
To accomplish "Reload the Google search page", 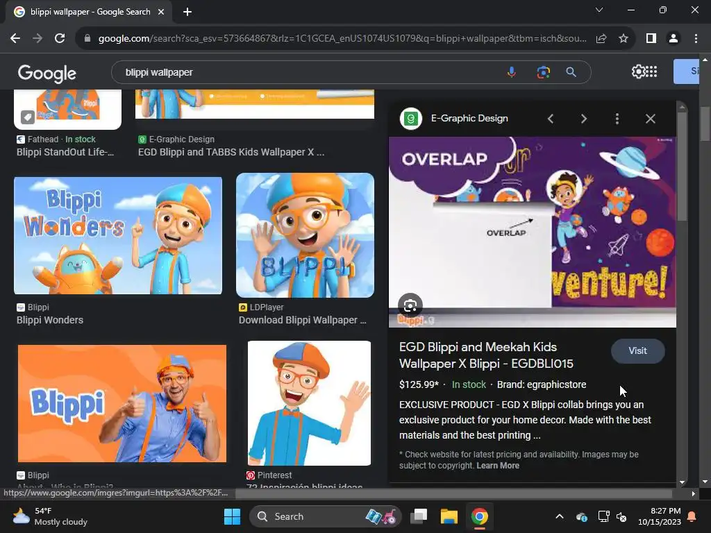I will pyautogui.click(x=60, y=39).
